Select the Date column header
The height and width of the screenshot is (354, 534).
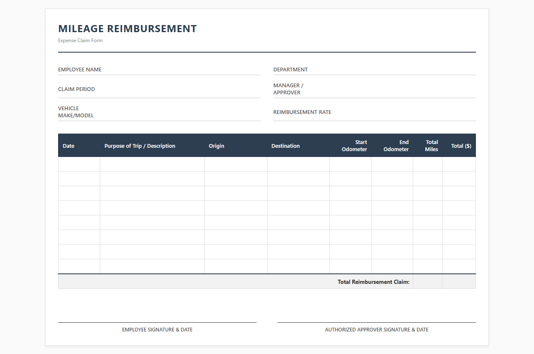click(x=79, y=146)
